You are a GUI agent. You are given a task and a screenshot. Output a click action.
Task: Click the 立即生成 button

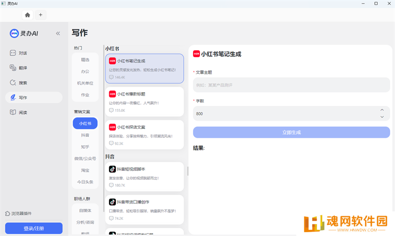[x=291, y=133]
